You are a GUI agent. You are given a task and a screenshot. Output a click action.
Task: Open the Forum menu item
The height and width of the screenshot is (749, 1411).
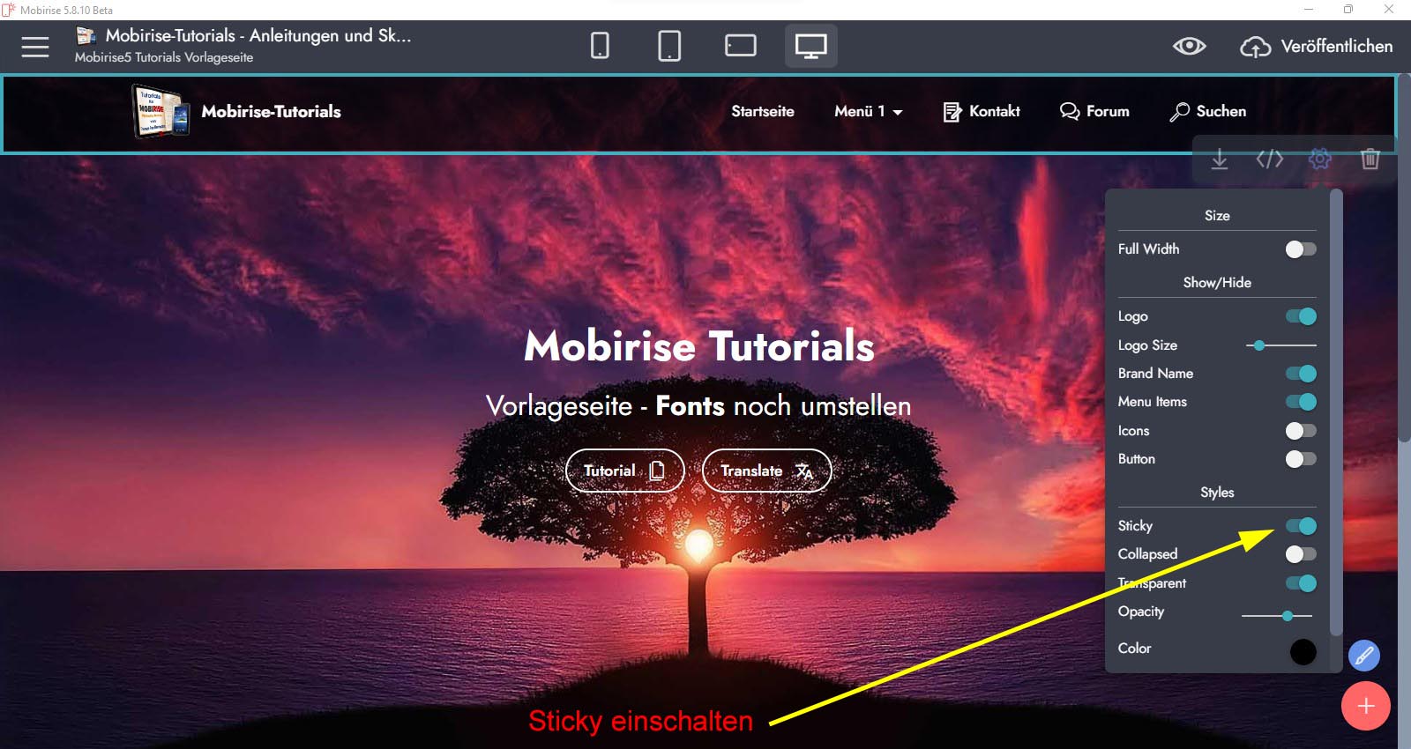(1094, 111)
